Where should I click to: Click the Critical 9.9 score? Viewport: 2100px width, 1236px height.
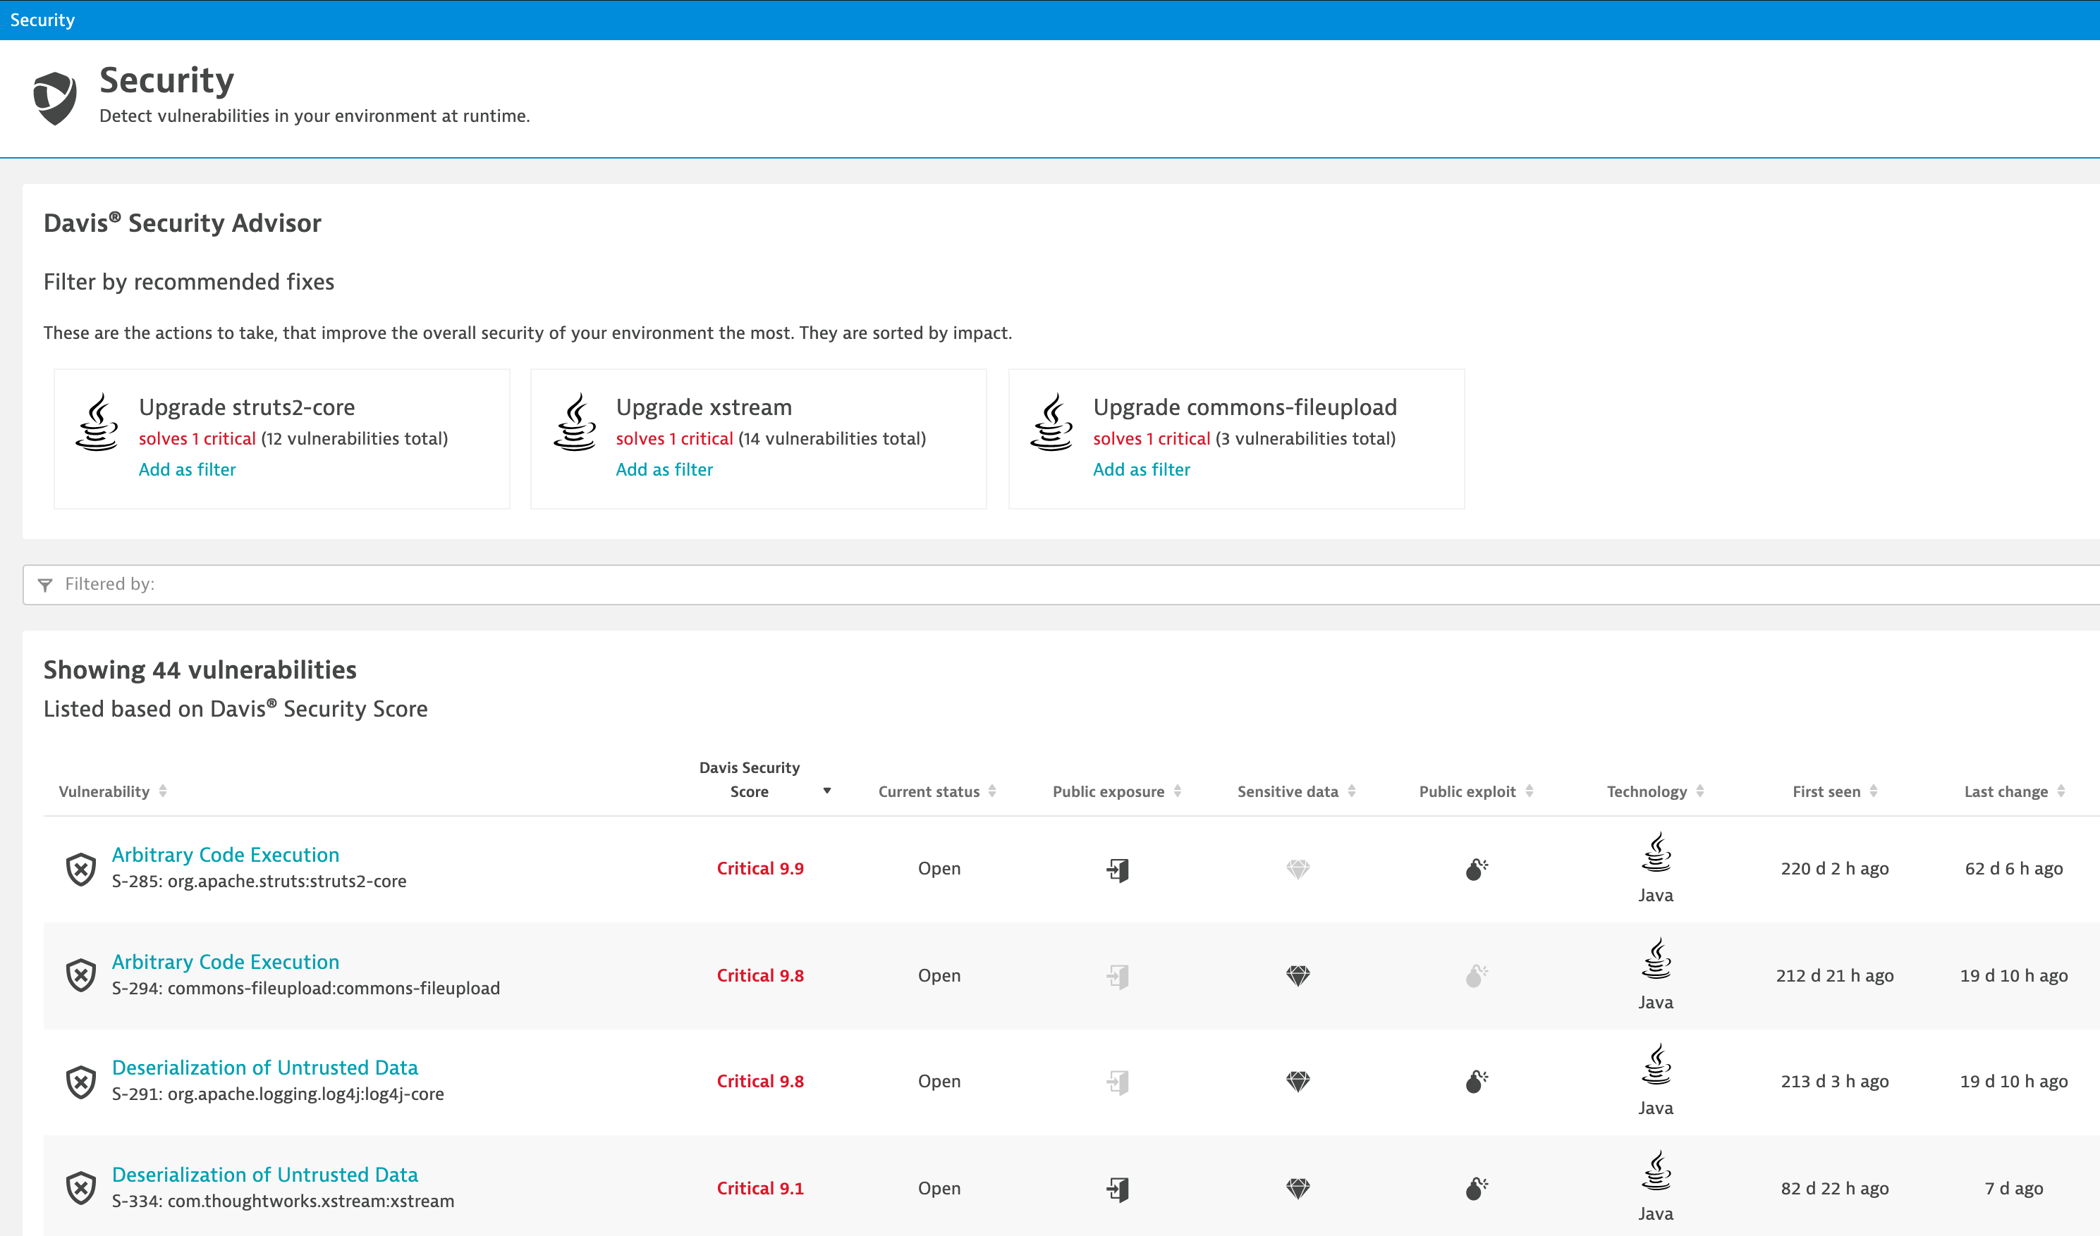click(760, 869)
